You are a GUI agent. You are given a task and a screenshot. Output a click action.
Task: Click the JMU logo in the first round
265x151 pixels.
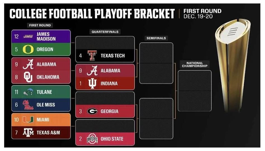coord(28,36)
